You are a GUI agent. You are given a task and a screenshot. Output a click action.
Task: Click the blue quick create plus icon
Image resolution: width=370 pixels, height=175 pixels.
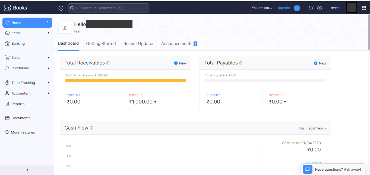tap(297, 8)
